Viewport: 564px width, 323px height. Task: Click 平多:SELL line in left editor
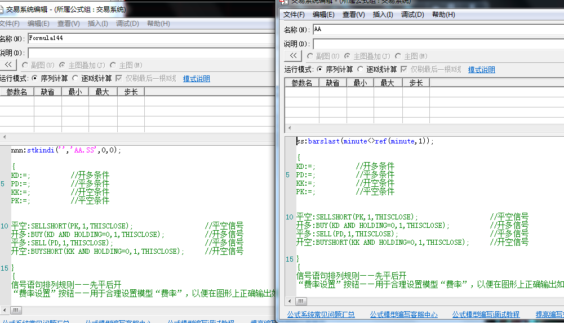[62, 243]
